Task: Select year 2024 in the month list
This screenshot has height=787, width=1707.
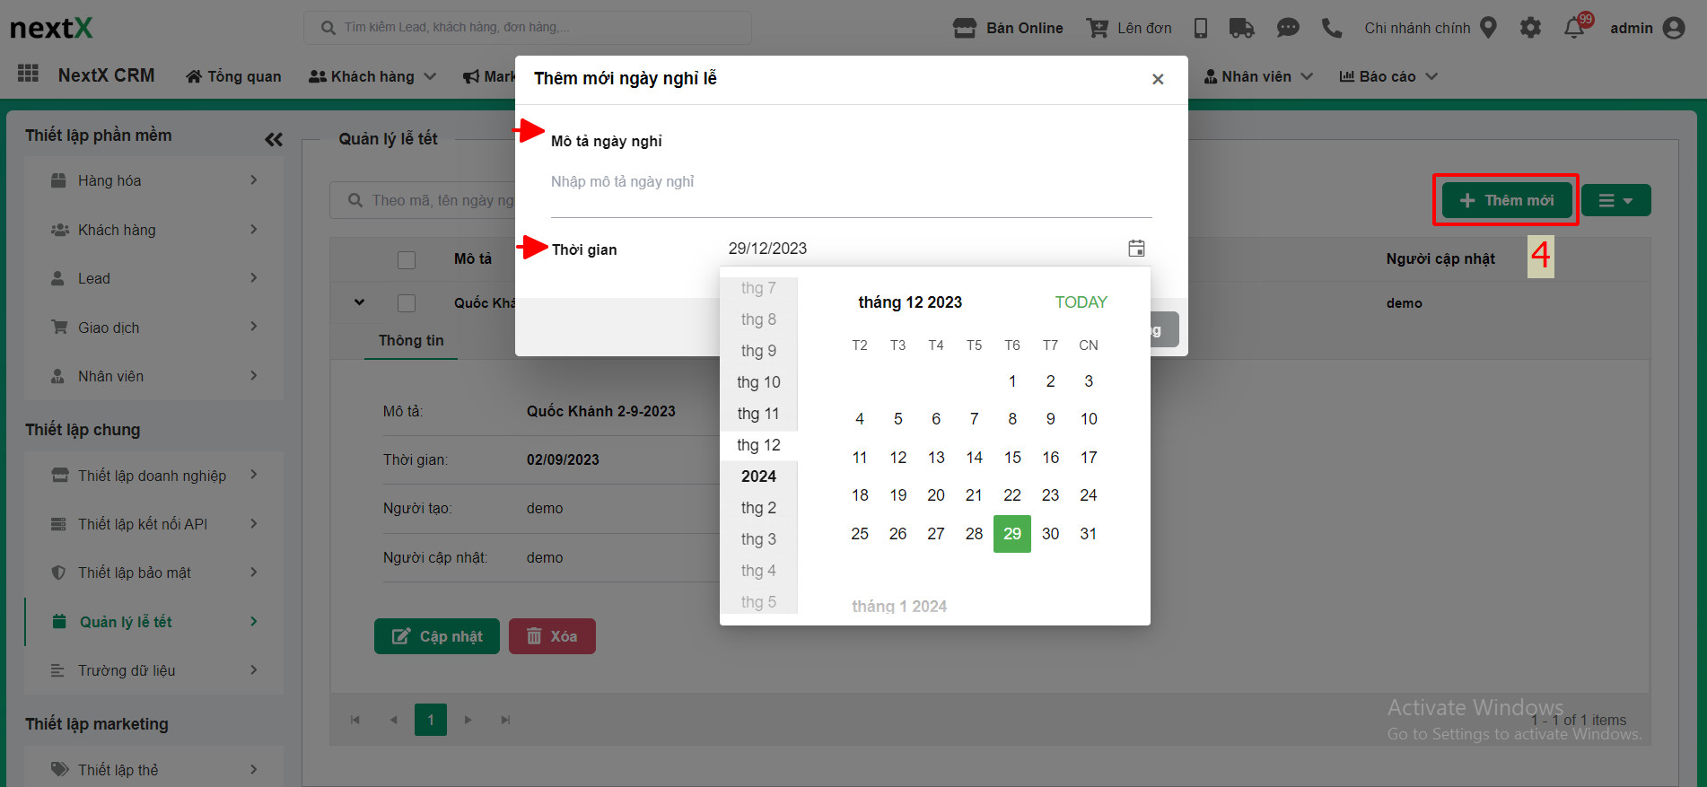Action: pyautogui.click(x=758, y=477)
